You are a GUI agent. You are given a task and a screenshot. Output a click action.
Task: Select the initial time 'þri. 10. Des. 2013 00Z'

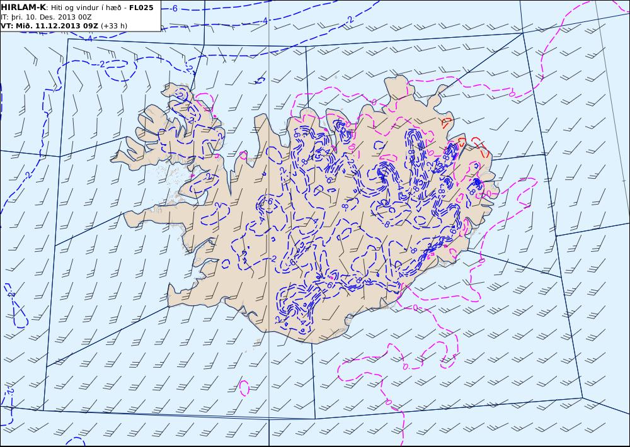(x=51, y=17)
